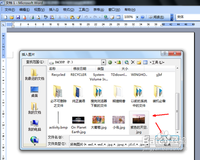Image resolution: width=200 pixels, height=160 pixels.
Task: Click the Save floppy disk icon
Action: point(18,17)
